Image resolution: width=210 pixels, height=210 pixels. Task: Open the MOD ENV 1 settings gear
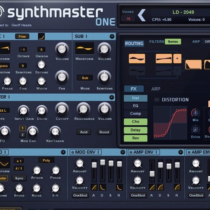coord(123,152)
